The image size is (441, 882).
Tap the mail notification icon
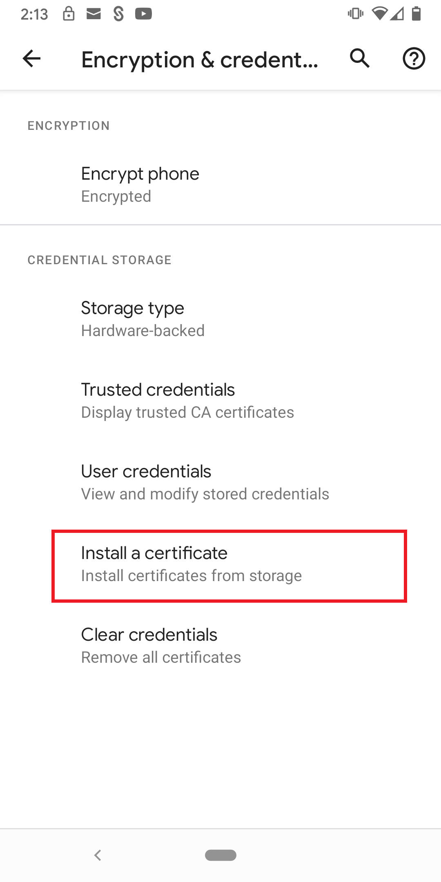tap(94, 14)
